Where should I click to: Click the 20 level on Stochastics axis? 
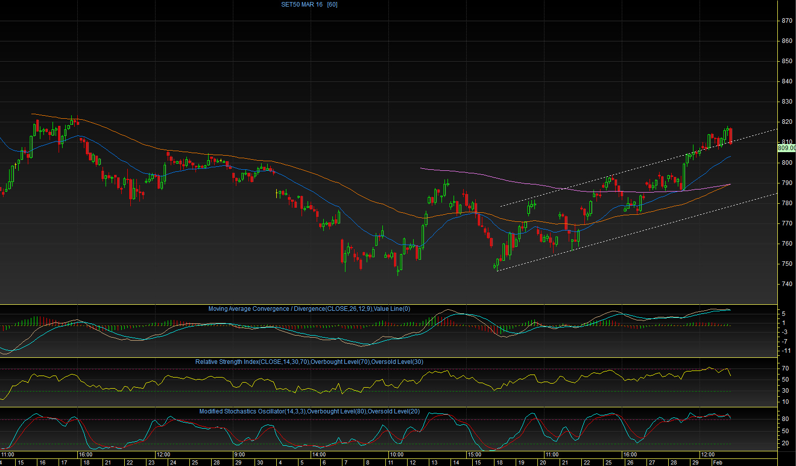click(x=785, y=443)
